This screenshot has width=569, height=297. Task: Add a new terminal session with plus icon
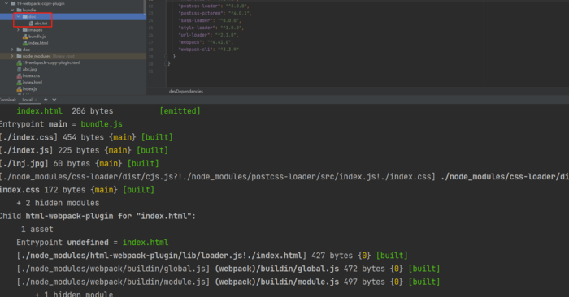pos(46,100)
